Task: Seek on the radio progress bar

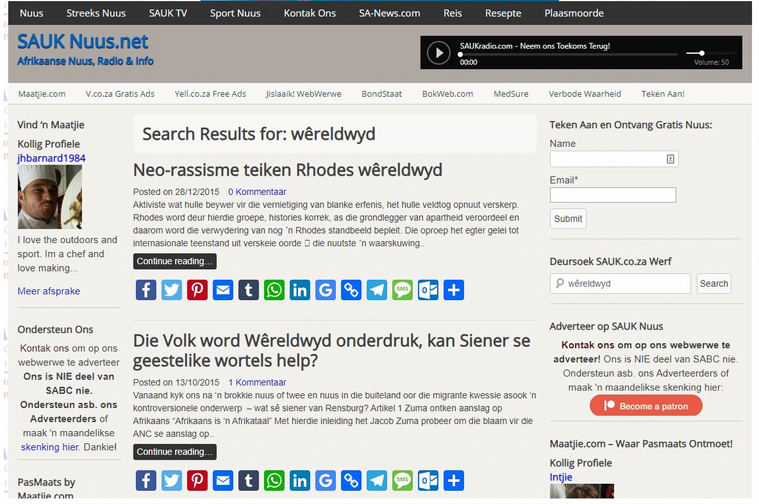Action: pyautogui.click(x=567, y=54)
